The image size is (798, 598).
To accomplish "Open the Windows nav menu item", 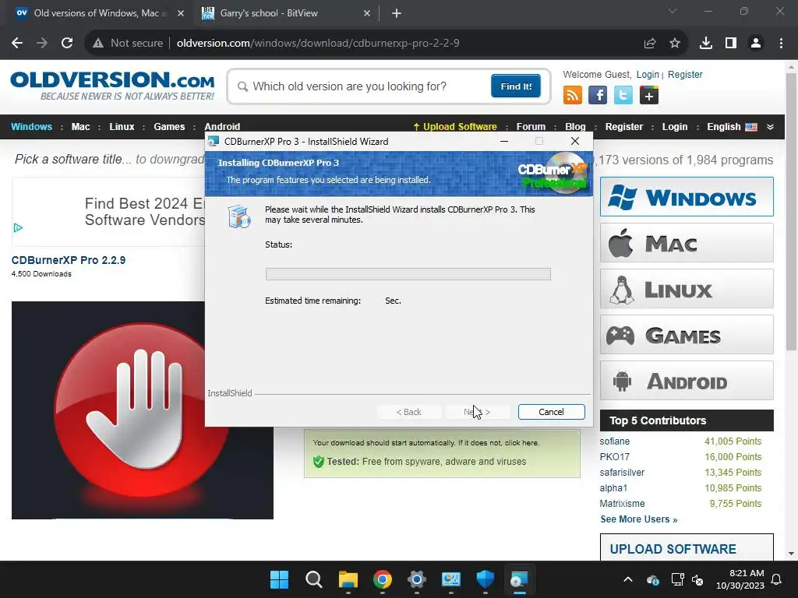I will pyautogui.click(x=31, y=127).
